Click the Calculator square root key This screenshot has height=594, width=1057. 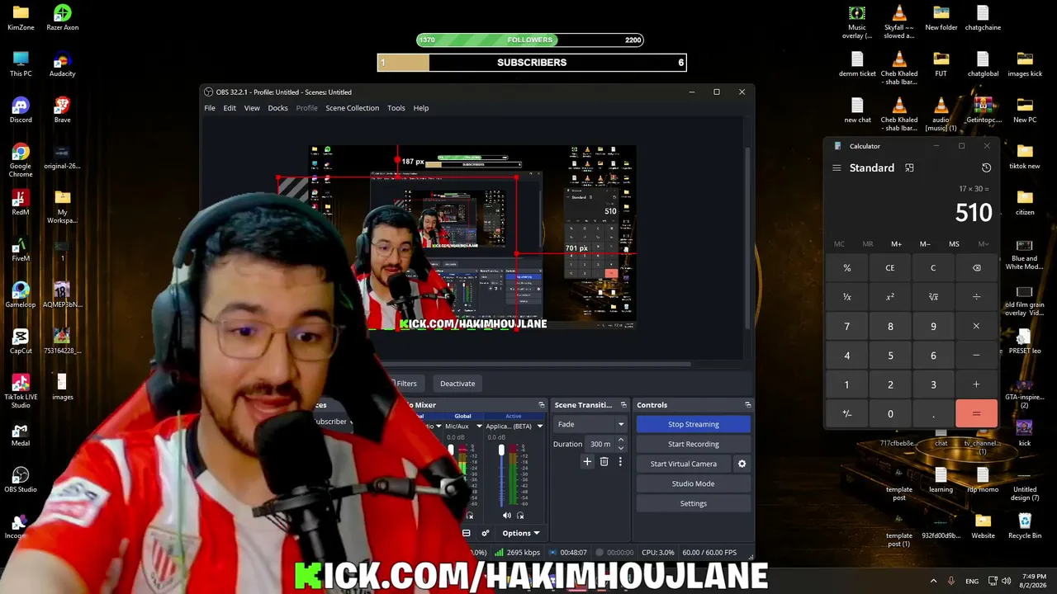(933, 297)
